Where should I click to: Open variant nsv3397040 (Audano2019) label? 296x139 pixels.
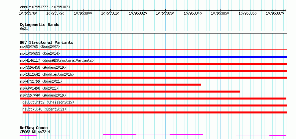point(43,95)
